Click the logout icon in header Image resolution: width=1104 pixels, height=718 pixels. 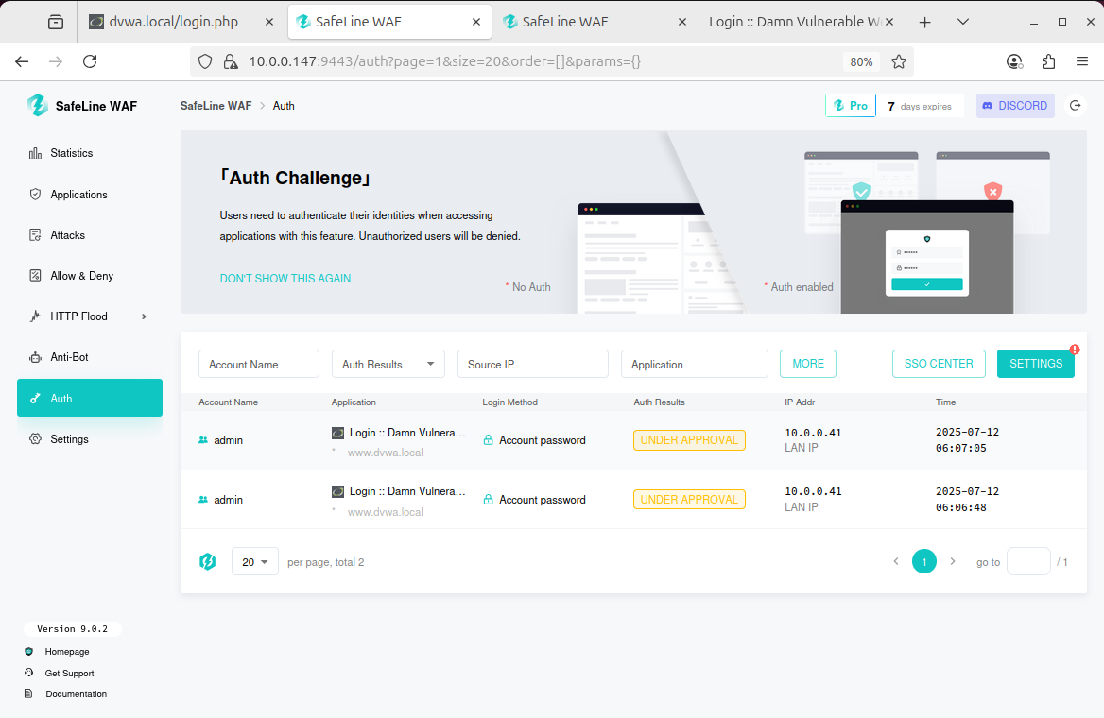(1075, 106)
